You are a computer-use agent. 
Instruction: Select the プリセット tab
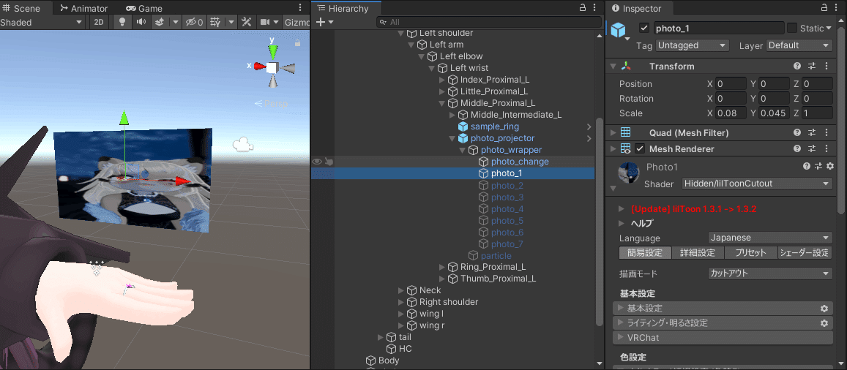[x=750, y=252]
